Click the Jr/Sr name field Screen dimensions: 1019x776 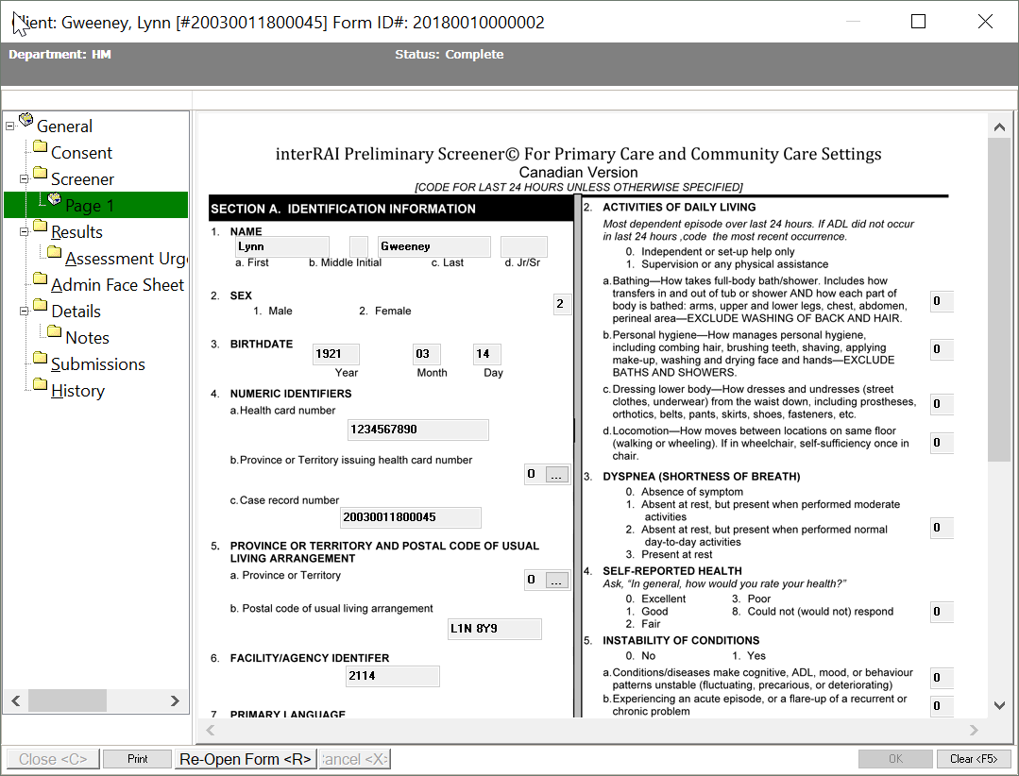(x=524, y=246)
